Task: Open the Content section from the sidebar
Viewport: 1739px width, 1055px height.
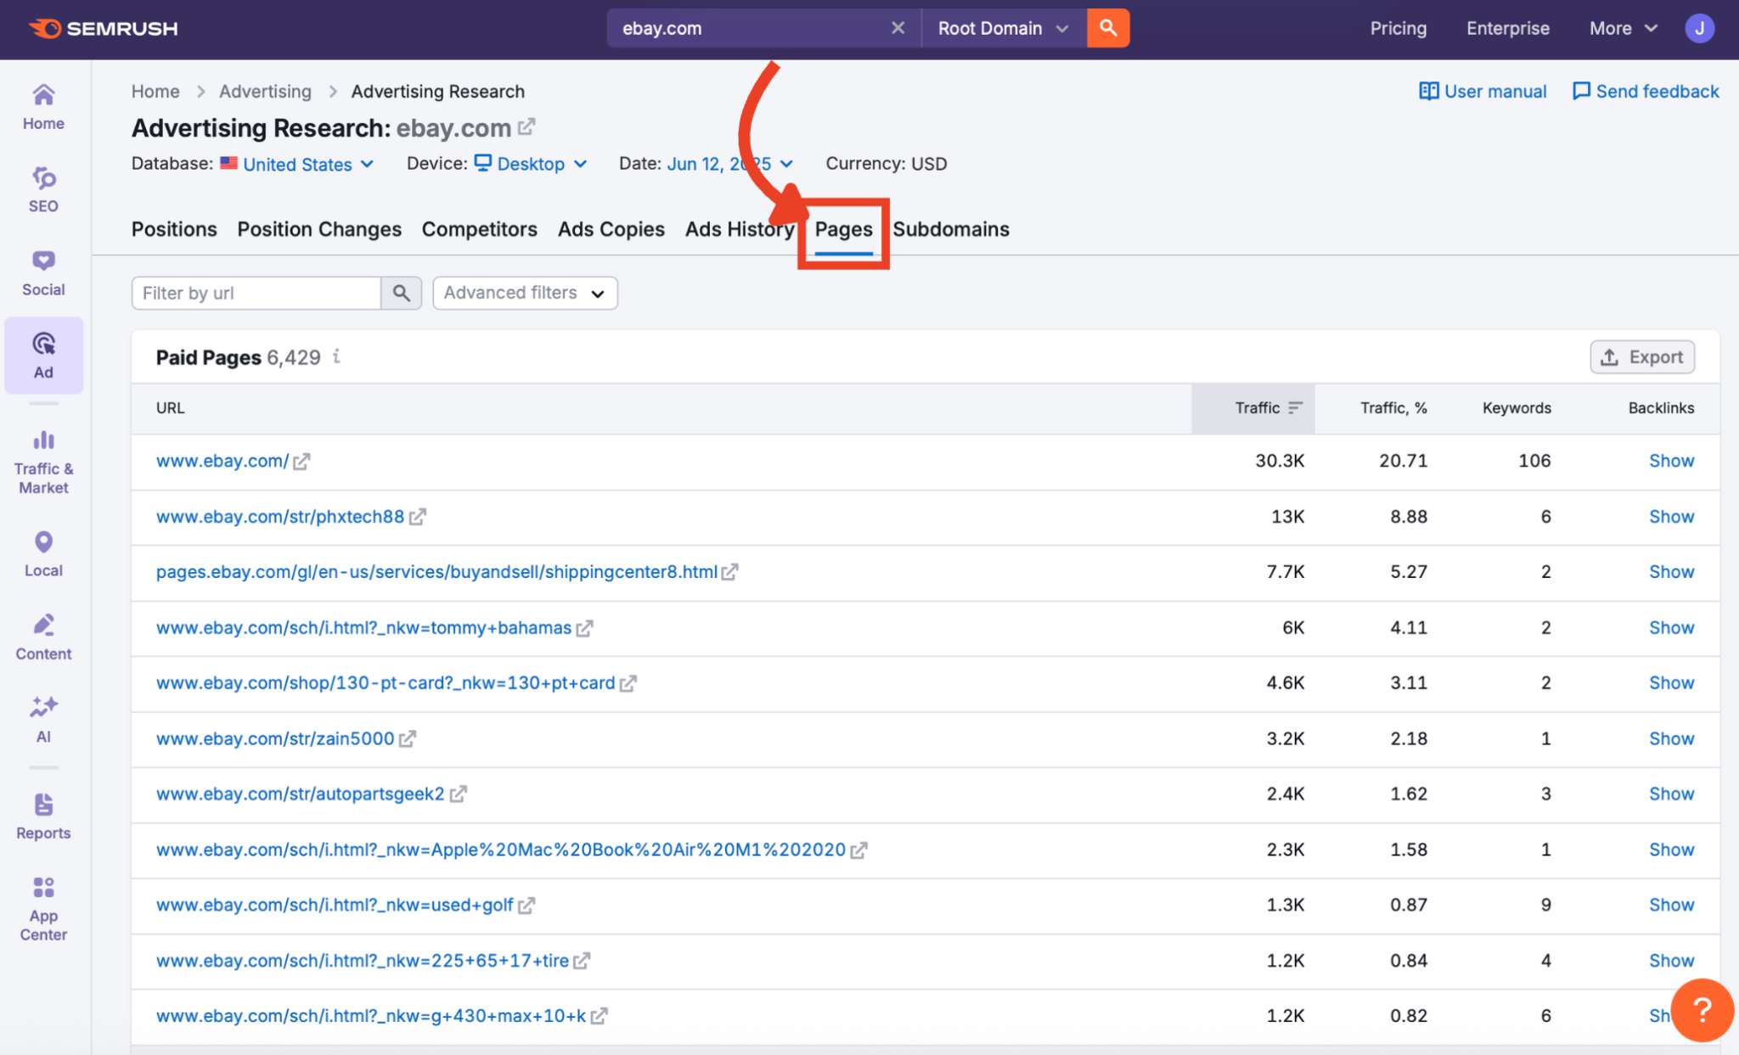Action: pyautogui.click(x=42, y=637)
